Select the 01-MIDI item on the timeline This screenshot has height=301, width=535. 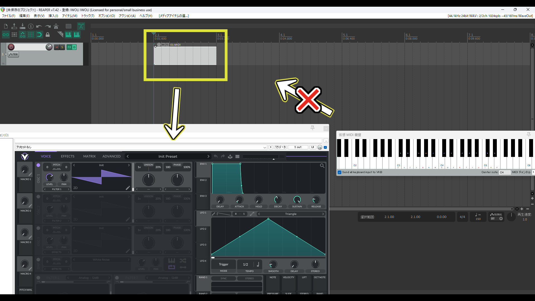[185, 56]
